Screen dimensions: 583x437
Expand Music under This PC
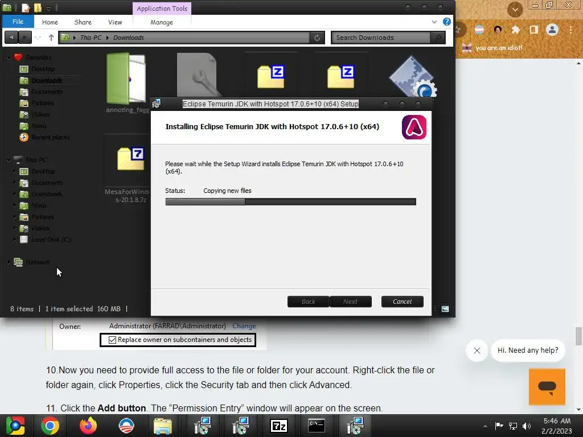15,205
